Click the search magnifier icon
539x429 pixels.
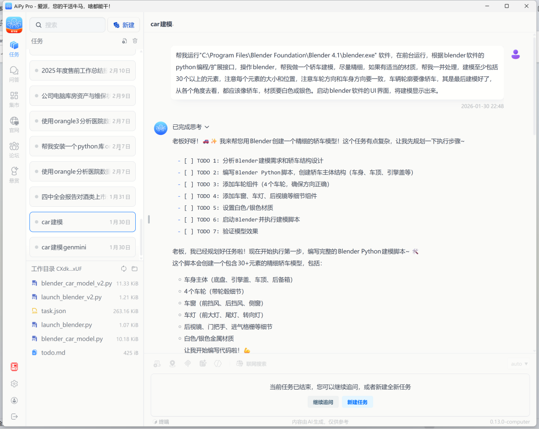click(x=38, y=25)
